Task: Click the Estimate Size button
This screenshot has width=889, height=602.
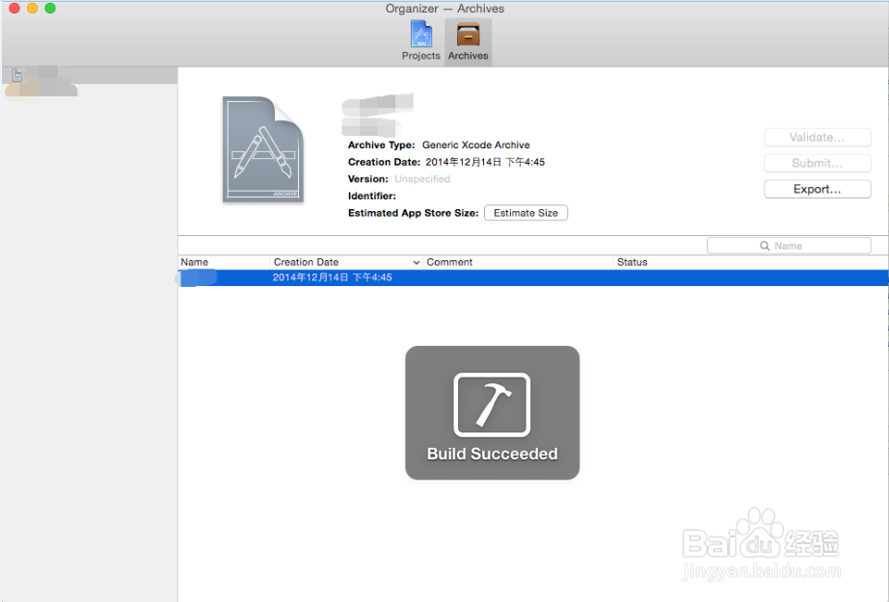Action: point(525,213)
